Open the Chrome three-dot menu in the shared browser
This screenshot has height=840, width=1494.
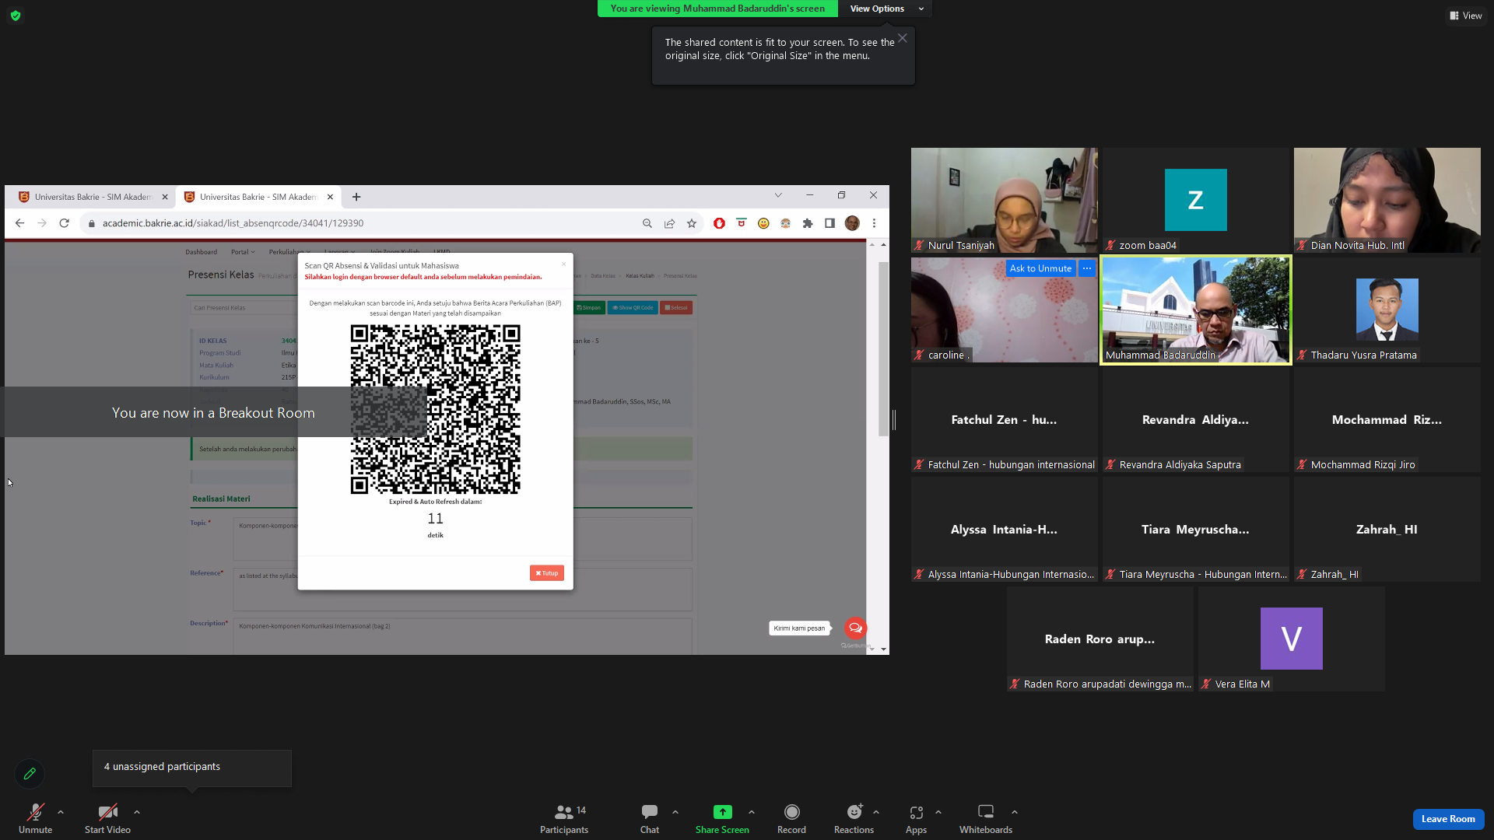click(874, 223)
